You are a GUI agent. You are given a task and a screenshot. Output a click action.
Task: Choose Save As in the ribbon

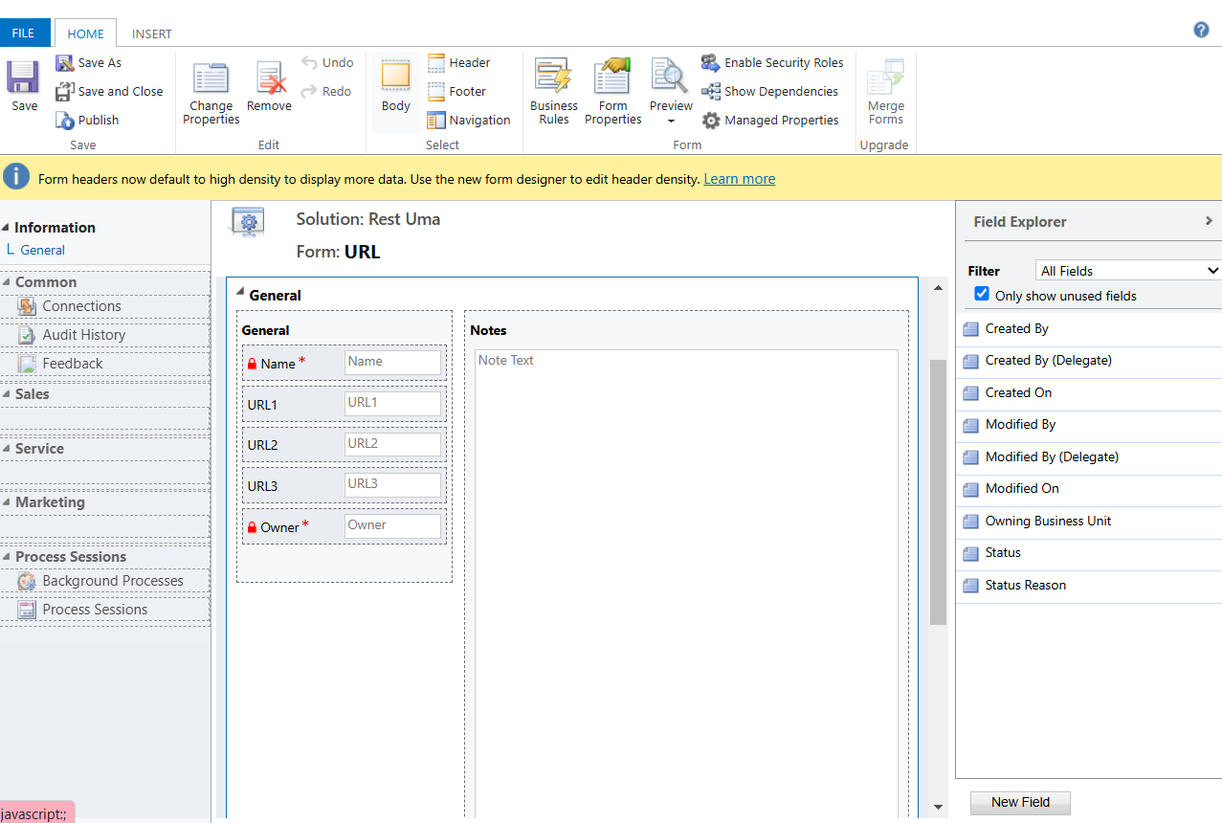[88, 63]
